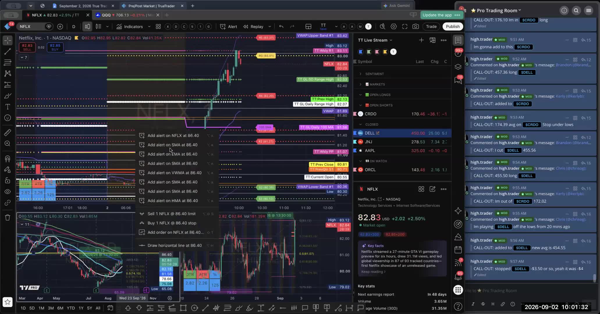Open the help center question mark icon
The width and height of the screenshot is (600, 314).
point(458,306)
